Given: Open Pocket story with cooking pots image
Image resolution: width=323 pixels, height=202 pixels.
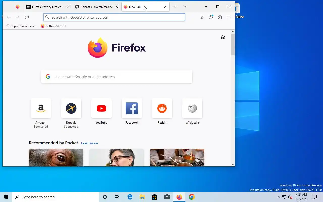Looking at the screenshot, I should point(177,158).
